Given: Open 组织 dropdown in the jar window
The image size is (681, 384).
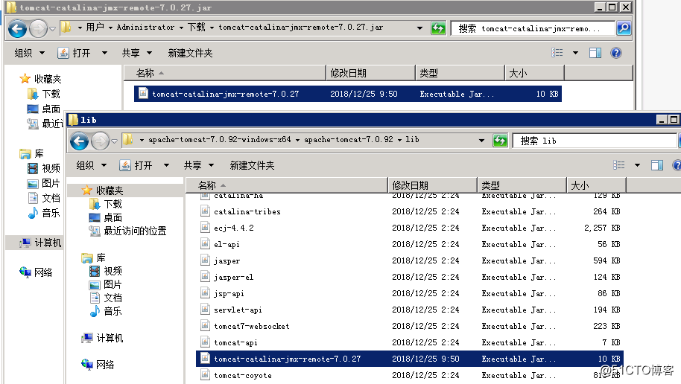Looking at the screenshot, I should point(30,53).
